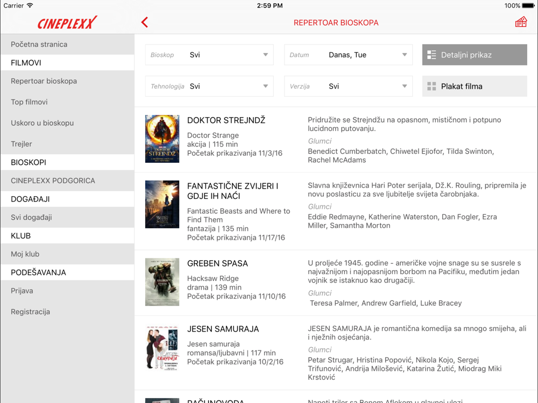Click the PODEŠAVANJA section header

click(x=67, y=272)
